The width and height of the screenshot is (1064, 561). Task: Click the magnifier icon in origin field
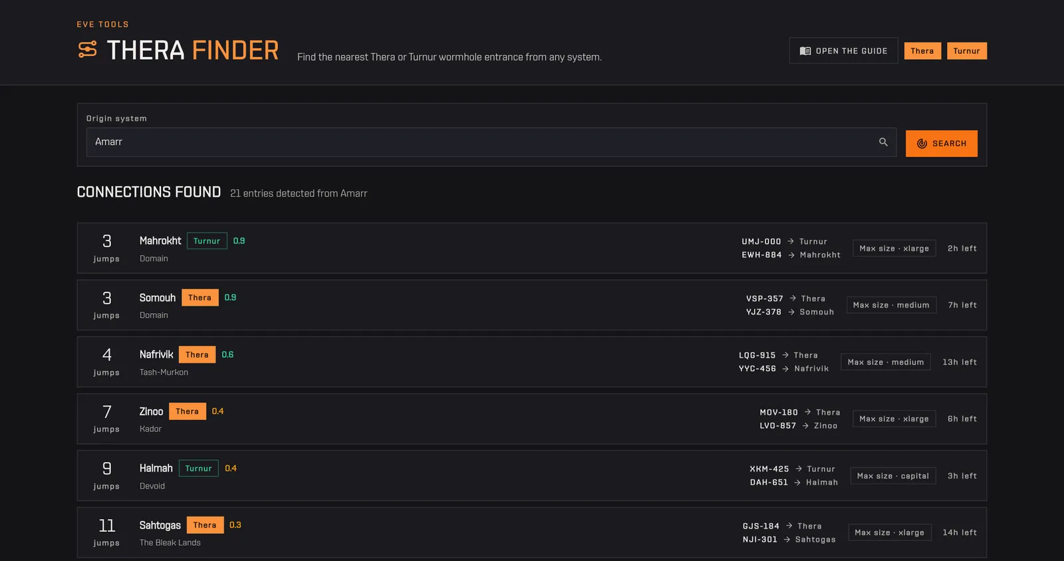[883, 142]
